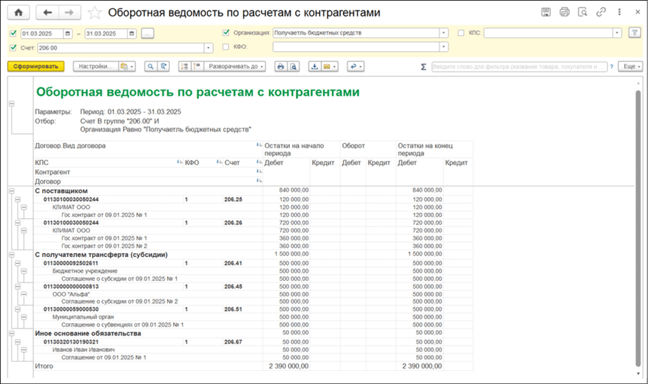Open the 'Еще' menu

click(x=630, y=67)
